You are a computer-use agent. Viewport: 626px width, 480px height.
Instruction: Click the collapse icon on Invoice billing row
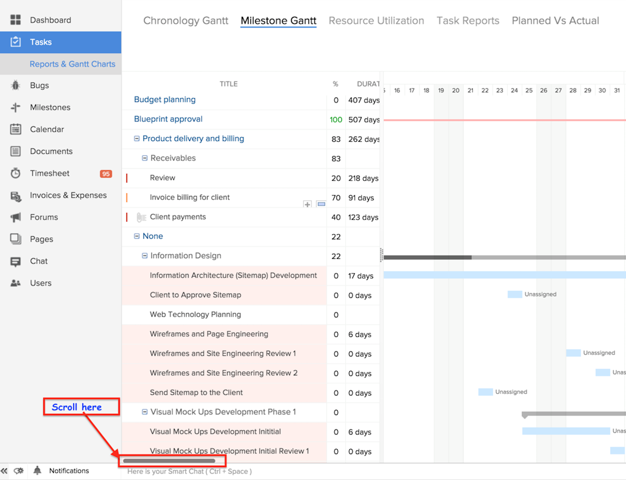(x=321, y=204)
